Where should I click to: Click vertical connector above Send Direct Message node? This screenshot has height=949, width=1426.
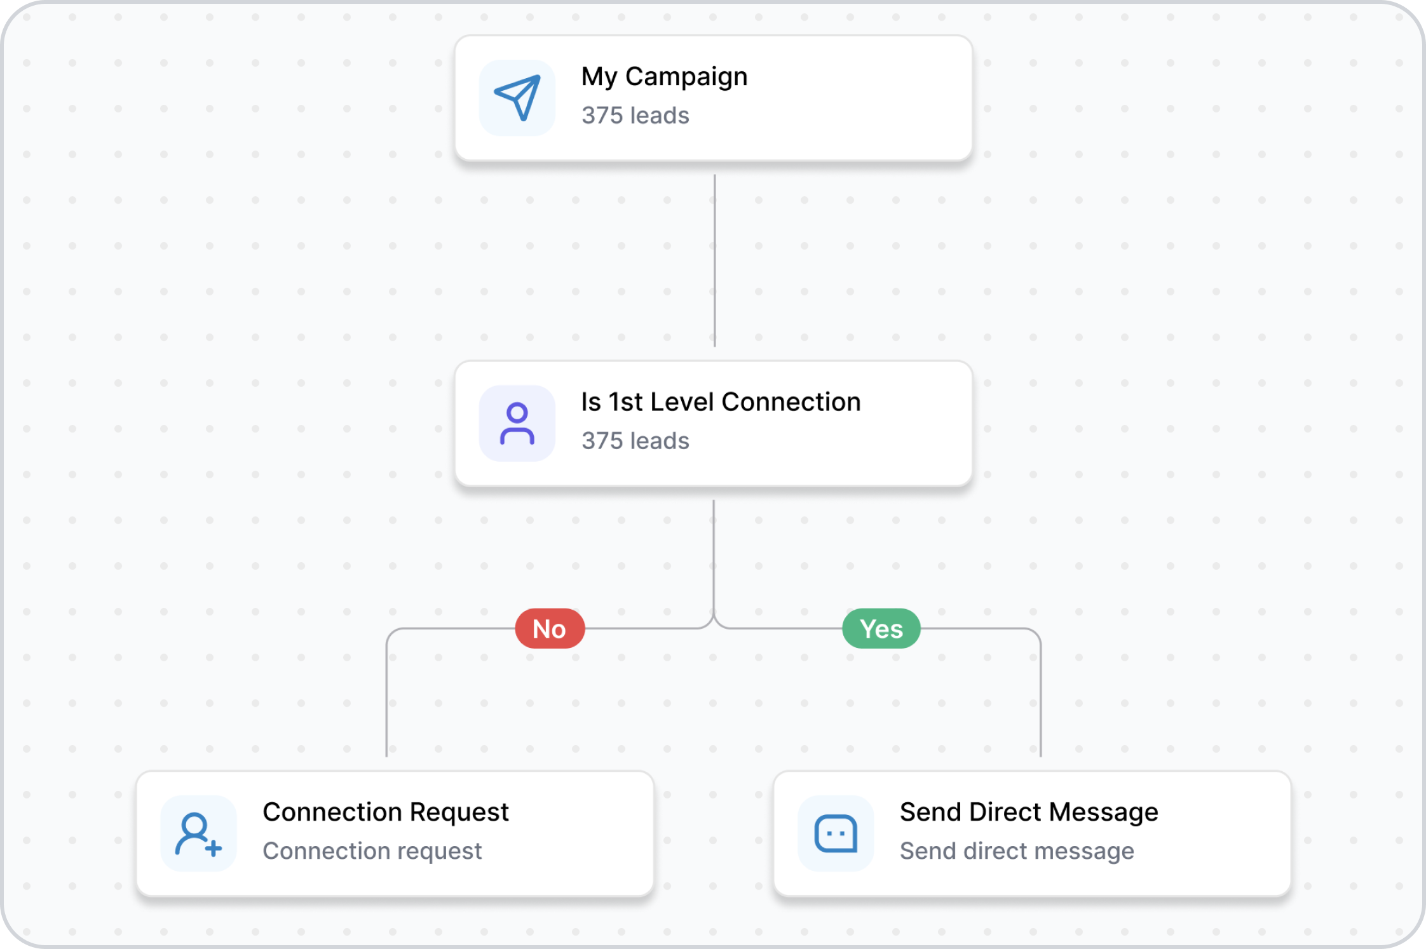[x=1040, y=699]
